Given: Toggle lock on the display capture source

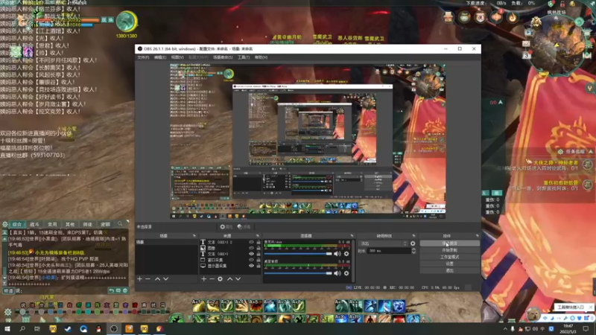Looking at the screenshot, I should (x=259, y=266).
